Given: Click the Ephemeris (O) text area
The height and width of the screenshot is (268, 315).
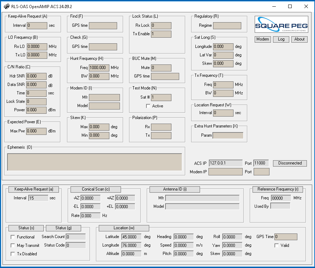Looking at the screenshot, I should pyautogui.click(x=95, y=162).
